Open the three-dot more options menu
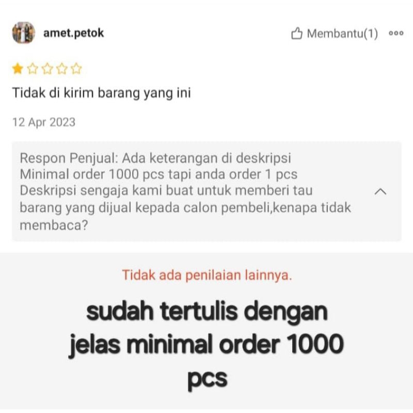This screenshot has width=413, height=413. coord(396,33)
